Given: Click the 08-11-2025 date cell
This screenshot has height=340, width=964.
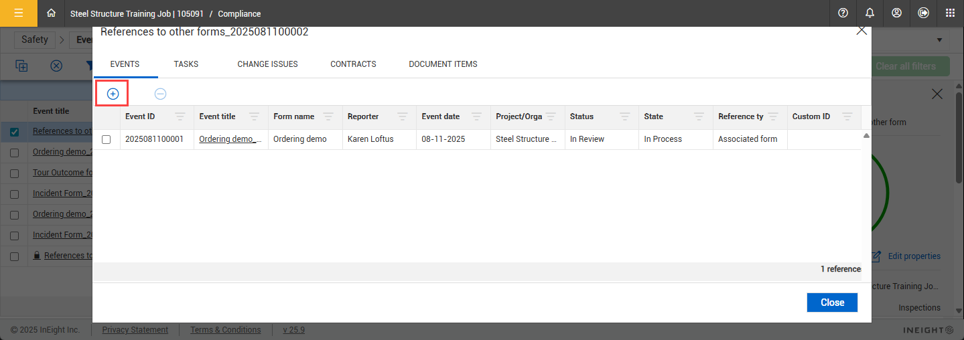Looking at the screenshot, I should point(453,139).
